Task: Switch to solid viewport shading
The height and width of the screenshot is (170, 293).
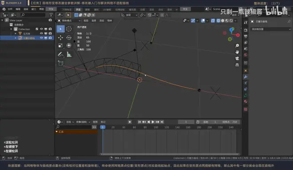Action: [x=222, y=20]
